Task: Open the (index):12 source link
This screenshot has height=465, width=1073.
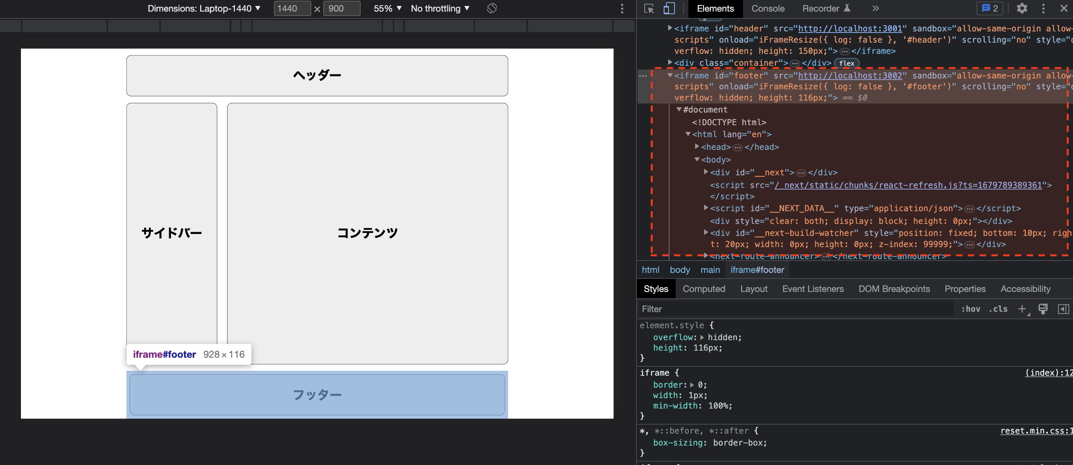Action: tap(1049, 373)
